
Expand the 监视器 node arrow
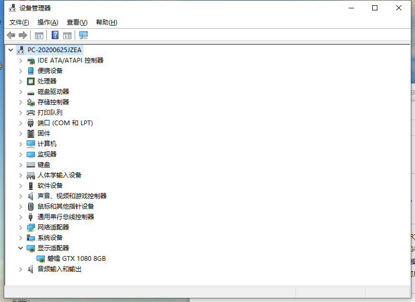(x=21, y=154)
